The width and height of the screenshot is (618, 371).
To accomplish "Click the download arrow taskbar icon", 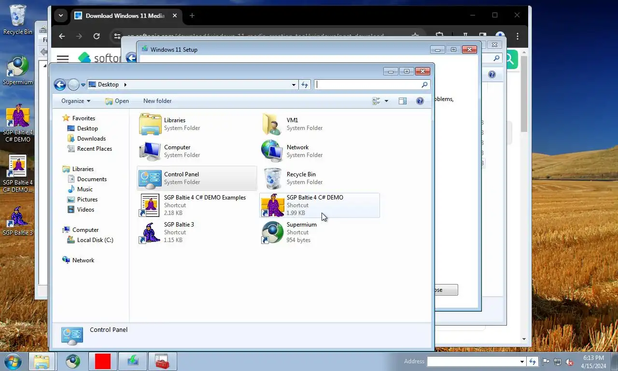I will coord(133,361).
